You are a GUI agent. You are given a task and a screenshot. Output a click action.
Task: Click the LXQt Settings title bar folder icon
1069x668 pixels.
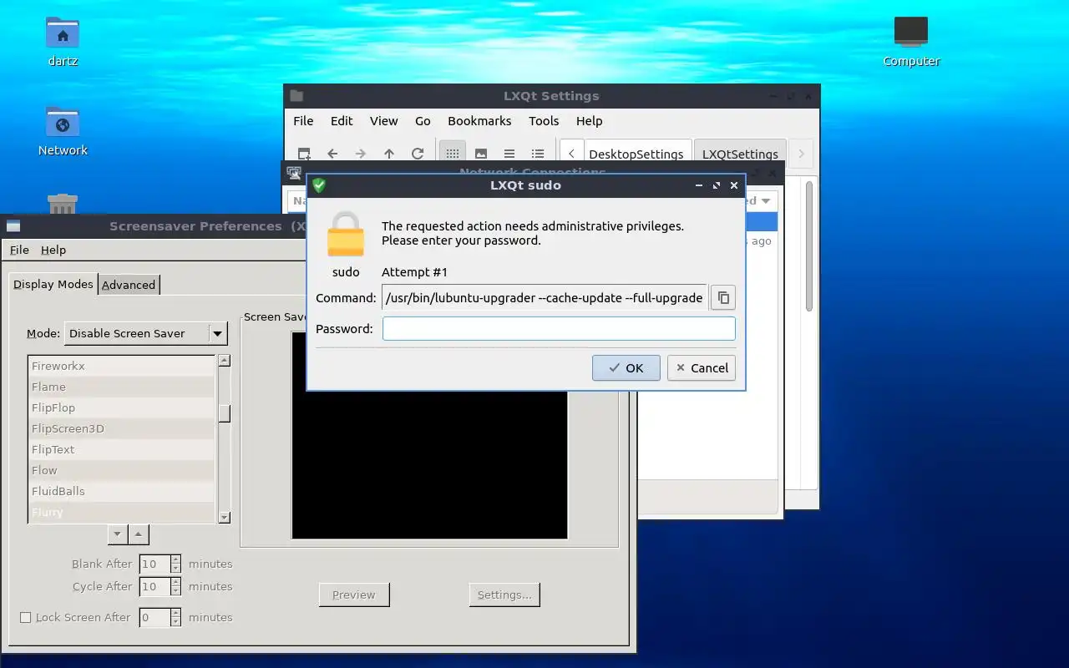(x=296, y=96)
